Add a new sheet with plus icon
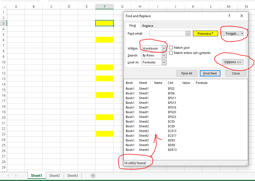This screenshot has height=181, width=255. click(93, 176)
